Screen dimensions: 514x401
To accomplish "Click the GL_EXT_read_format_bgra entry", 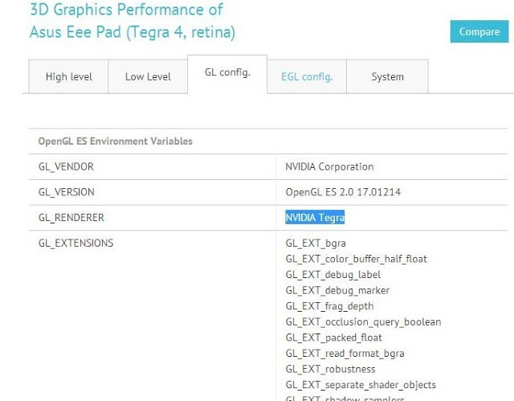I will 345,353.
